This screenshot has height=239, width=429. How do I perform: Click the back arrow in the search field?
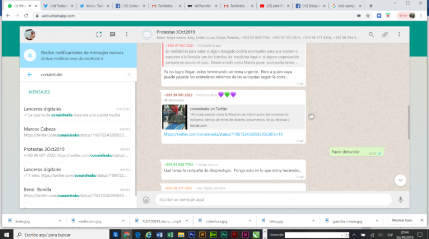(29, 75)
